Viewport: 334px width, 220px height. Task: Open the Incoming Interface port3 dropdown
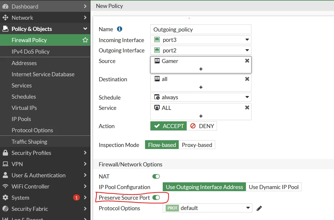click(201, 40)
